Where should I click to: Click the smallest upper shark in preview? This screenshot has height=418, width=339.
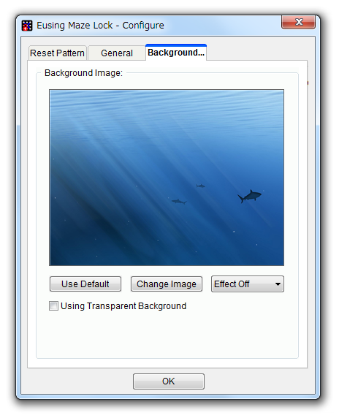(x=200, y=186)
